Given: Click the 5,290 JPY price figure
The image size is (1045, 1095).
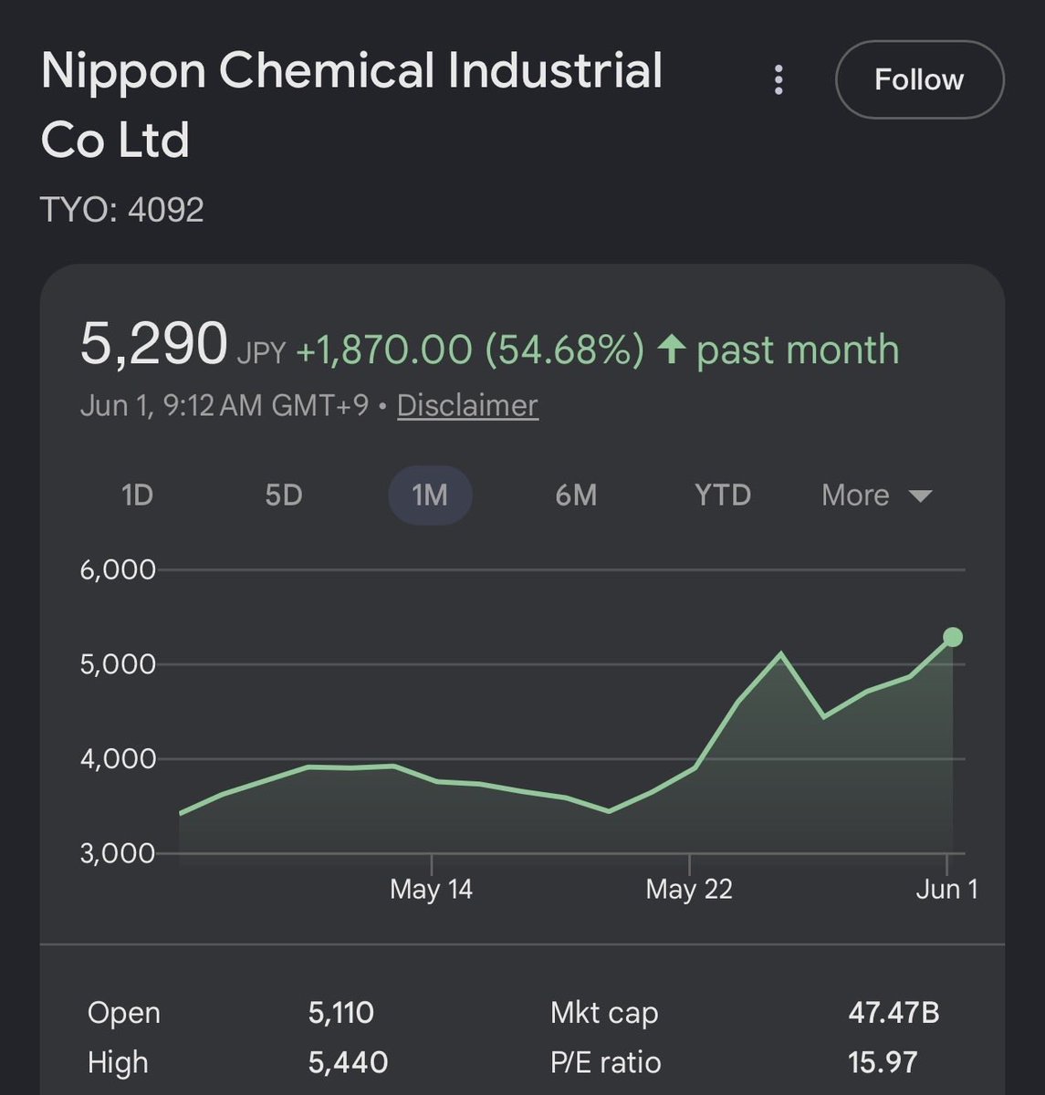Looking at the screenshot, I should (183, 347).
